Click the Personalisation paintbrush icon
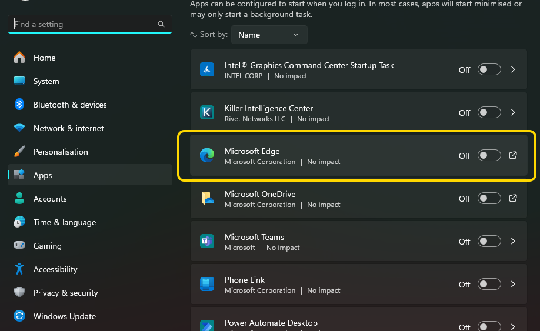The width and height of the screenshot is (540, 331). coord(19,152)
